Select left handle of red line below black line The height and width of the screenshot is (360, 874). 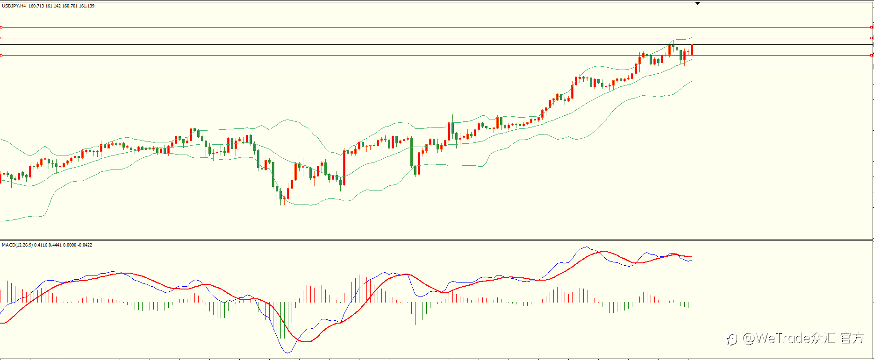[x=1, y=55]
